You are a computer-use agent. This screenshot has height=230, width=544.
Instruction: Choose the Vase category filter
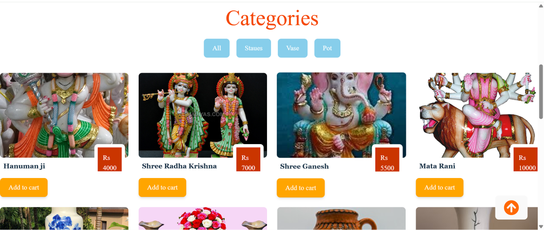(x=292, y=48)
